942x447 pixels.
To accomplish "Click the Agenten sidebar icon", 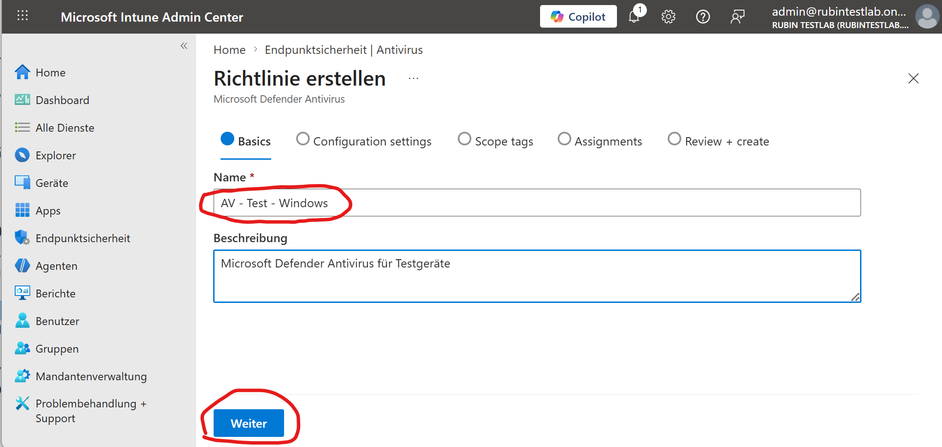I will (x=22, y=266).
